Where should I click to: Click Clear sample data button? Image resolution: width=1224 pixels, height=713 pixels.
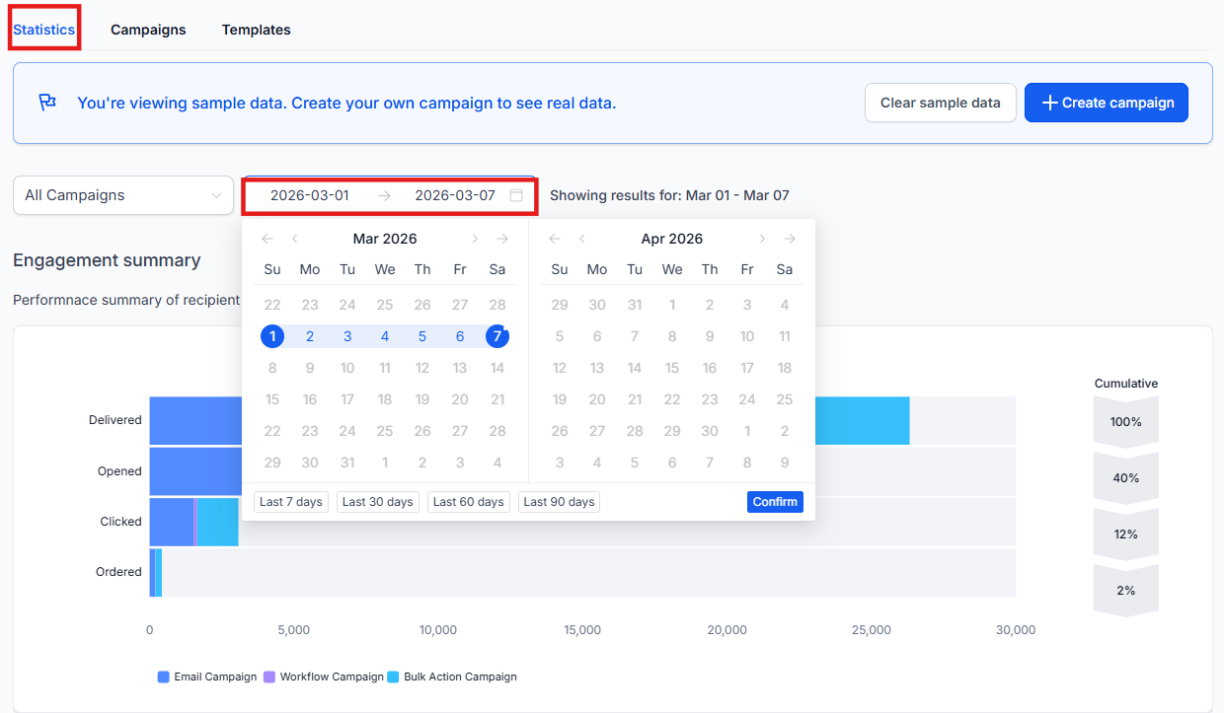click(x=940, y=103)
